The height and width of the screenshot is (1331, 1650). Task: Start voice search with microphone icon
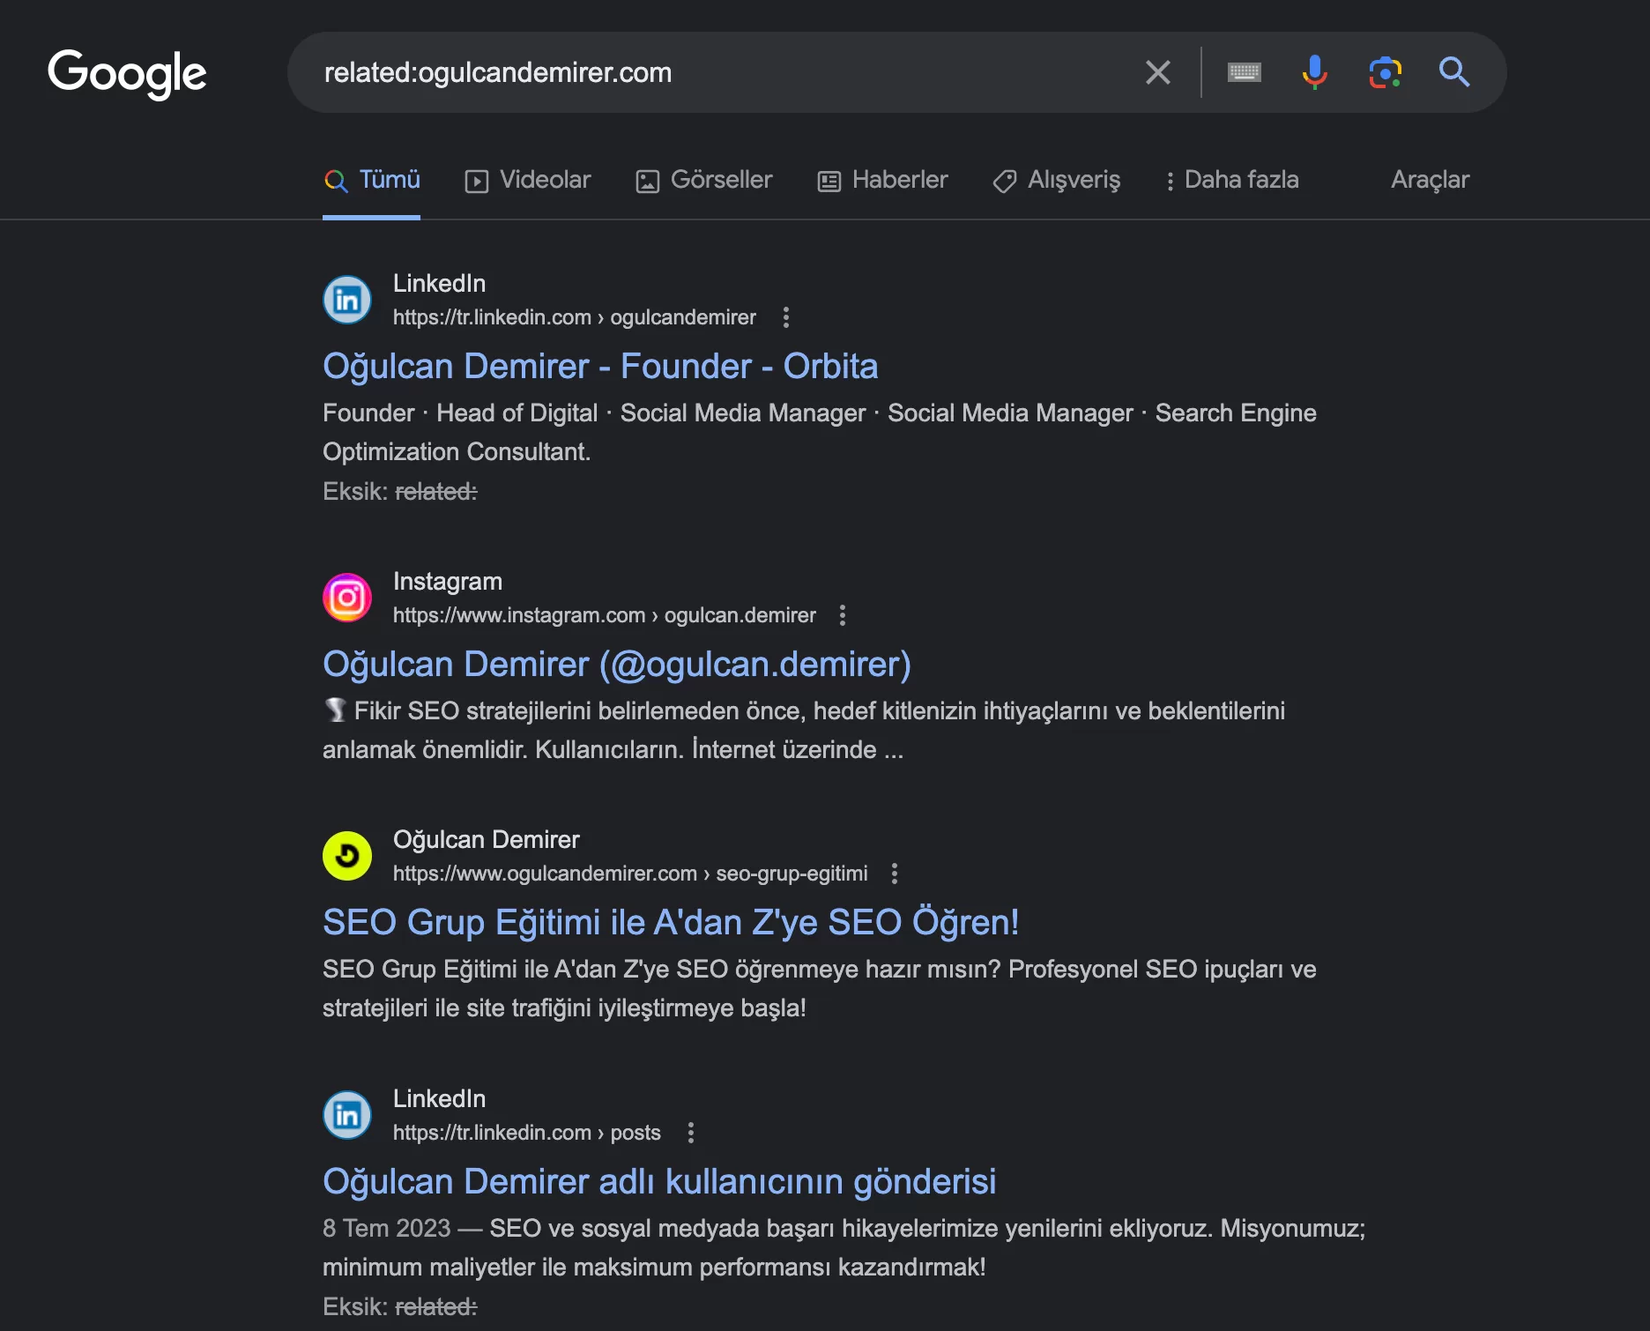click(1314, 72)
